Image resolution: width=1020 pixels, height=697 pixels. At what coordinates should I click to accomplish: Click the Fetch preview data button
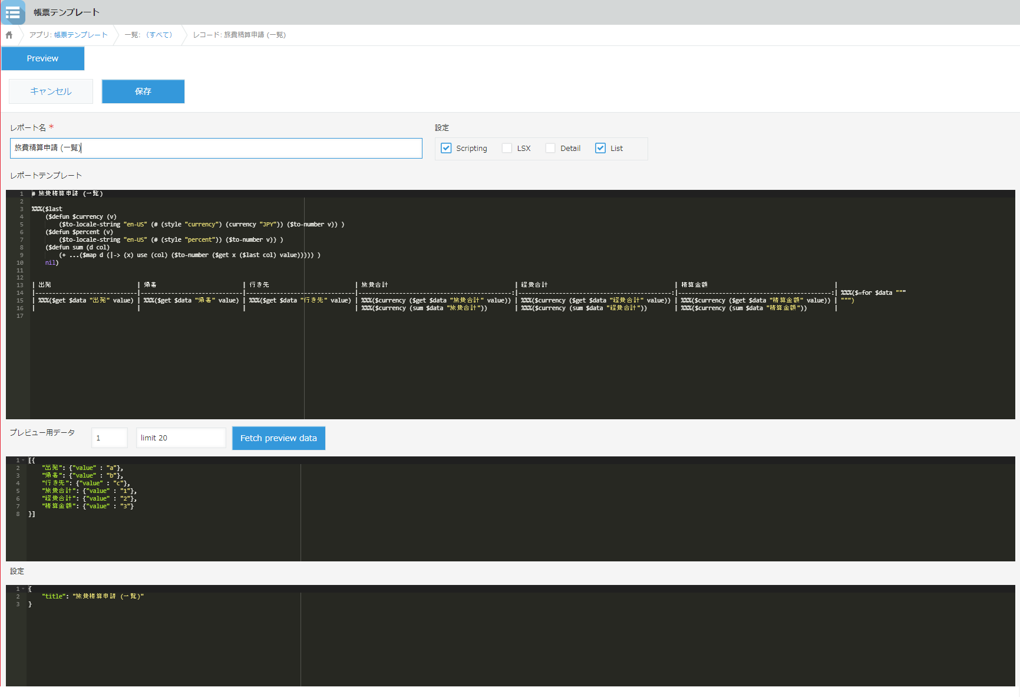point(279,438)
